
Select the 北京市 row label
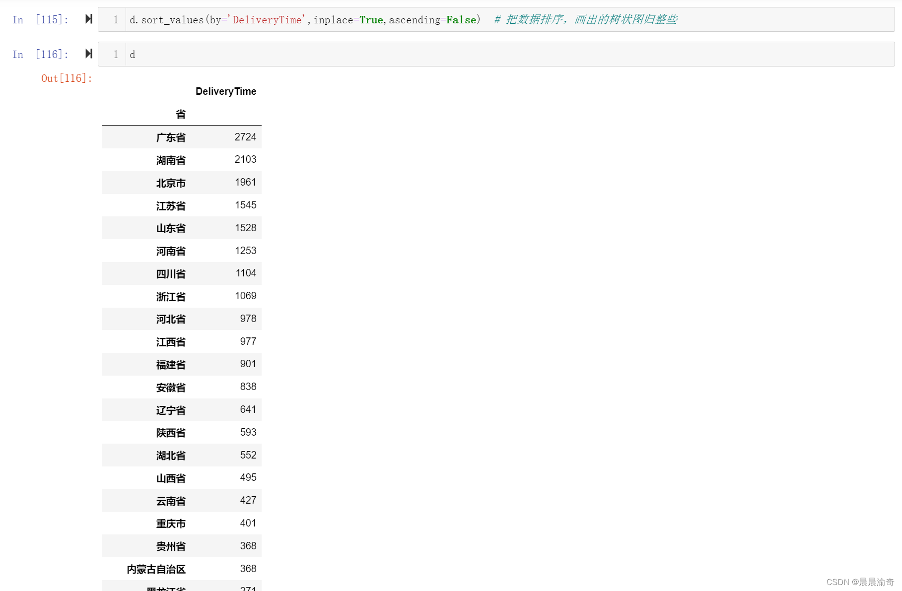[170, 183]
